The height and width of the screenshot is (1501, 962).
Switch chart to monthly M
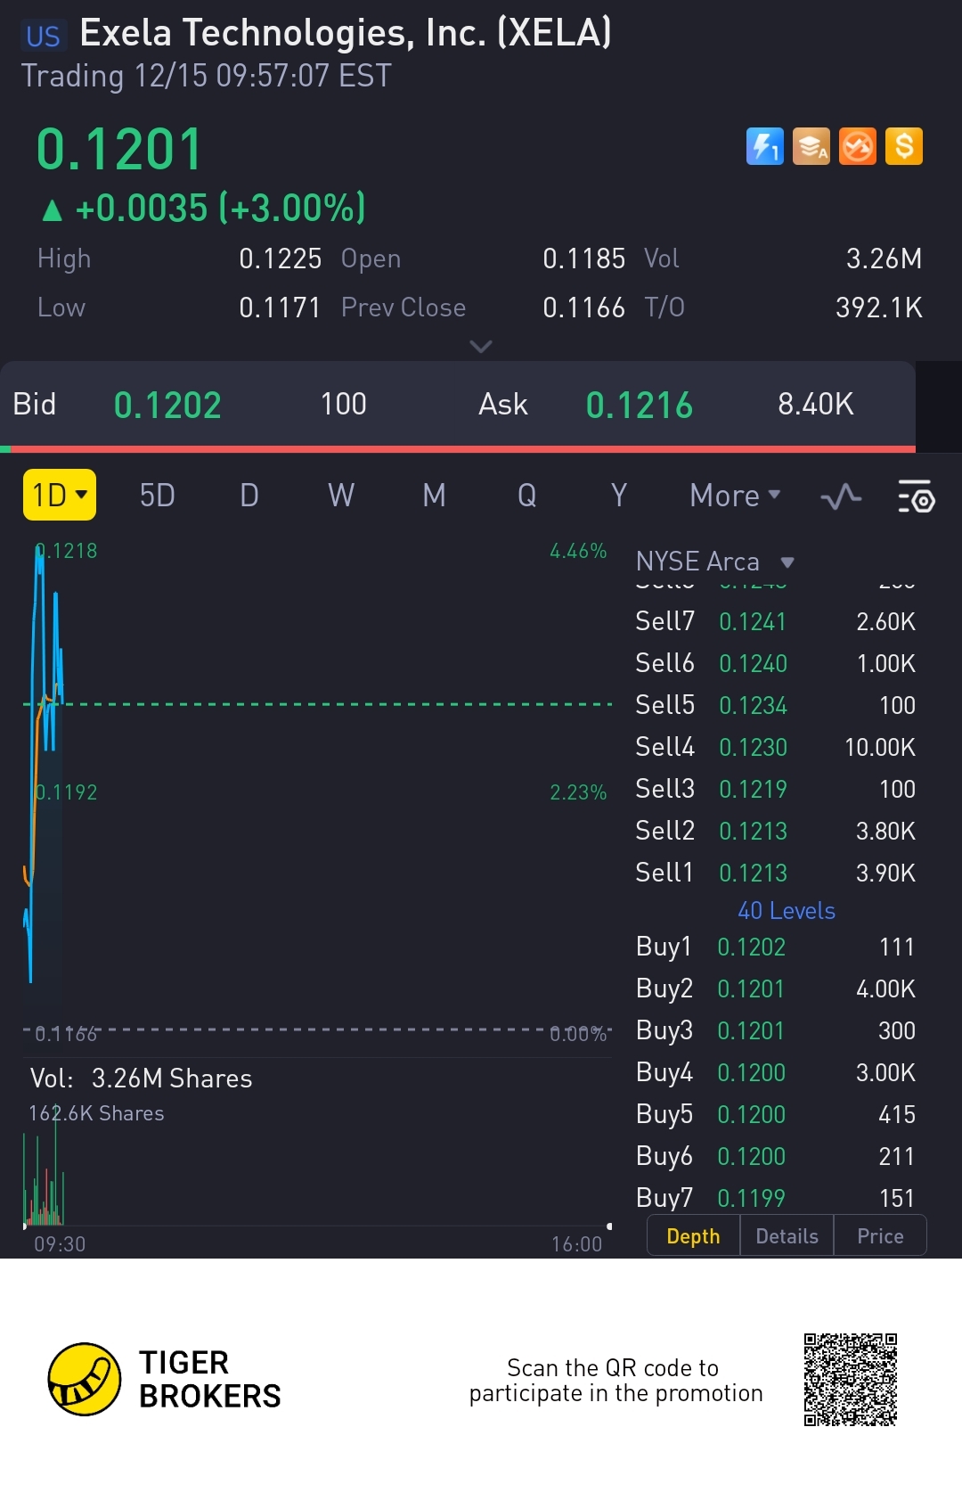point(434,496)
